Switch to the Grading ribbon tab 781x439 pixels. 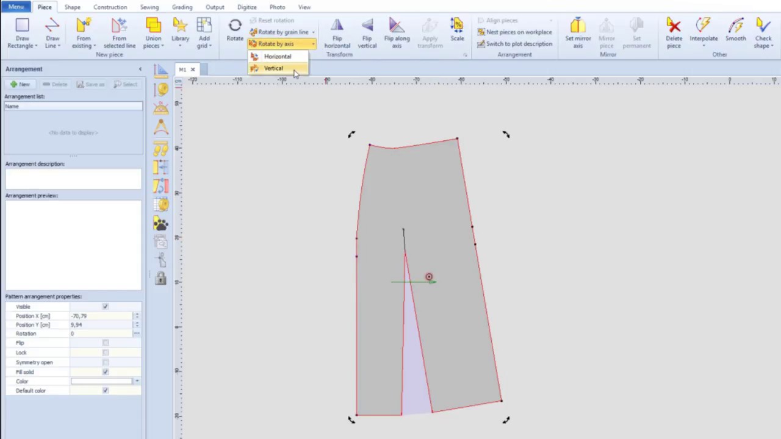click(x=182, y=7)
